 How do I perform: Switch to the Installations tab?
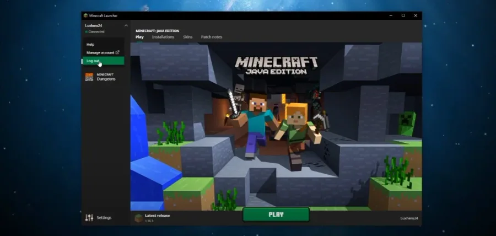[163, 37]
